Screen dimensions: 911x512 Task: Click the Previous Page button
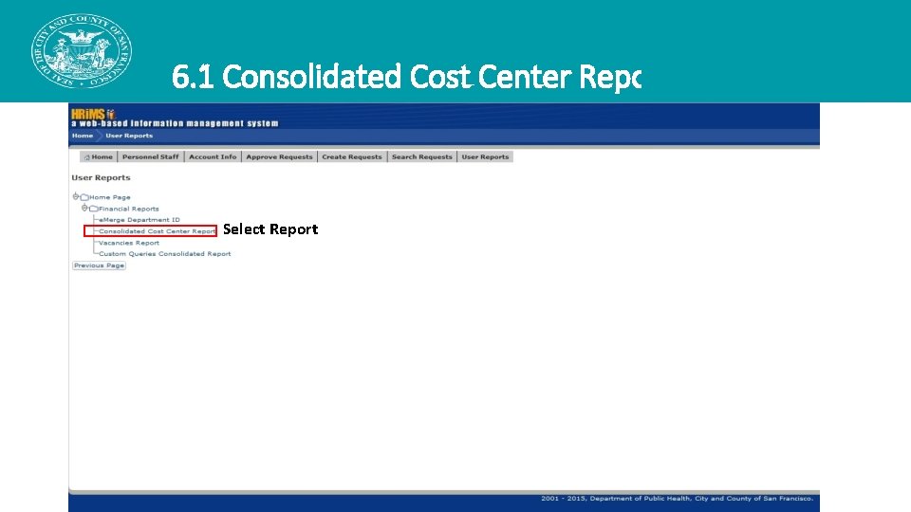point(99,265)
